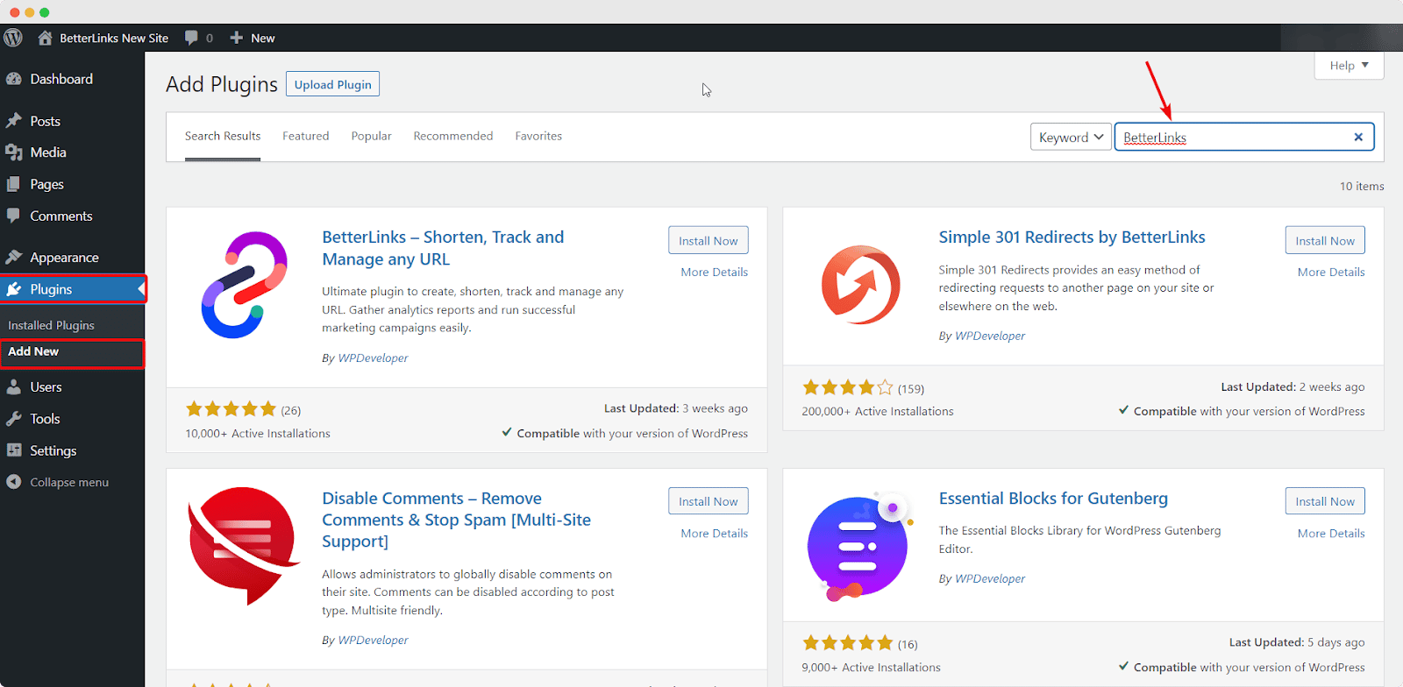
Task: Click the Dashboard gauge icon
Action: 14,79
